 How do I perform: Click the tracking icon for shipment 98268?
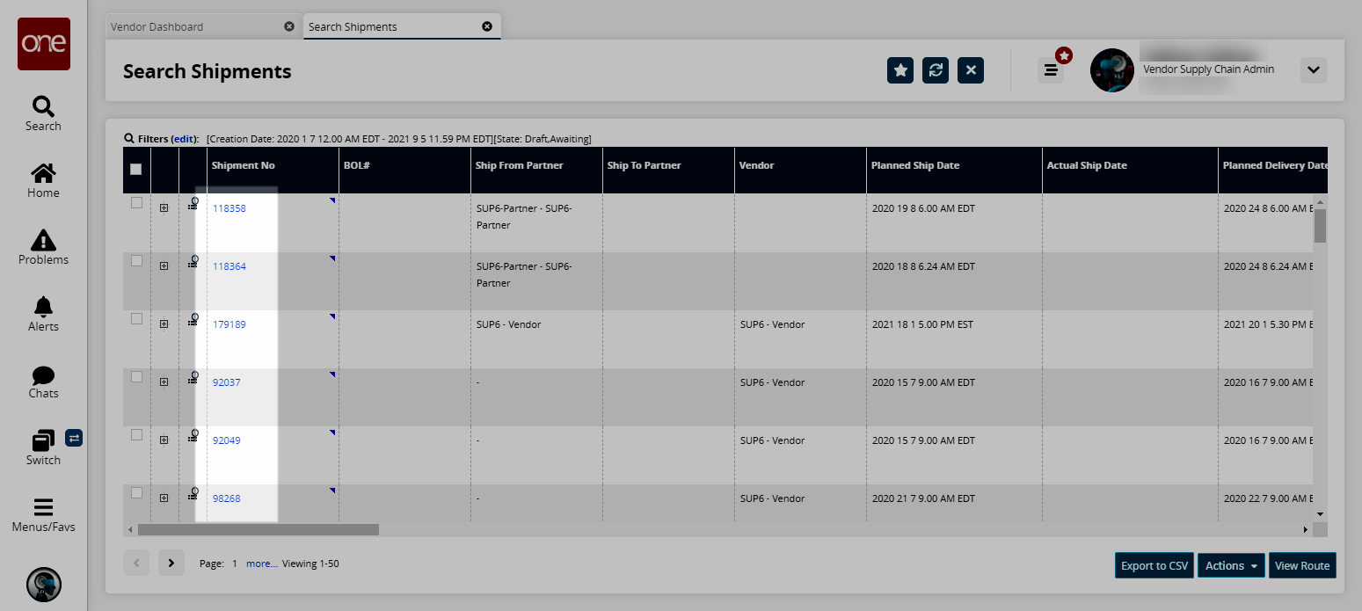point(193,493)
